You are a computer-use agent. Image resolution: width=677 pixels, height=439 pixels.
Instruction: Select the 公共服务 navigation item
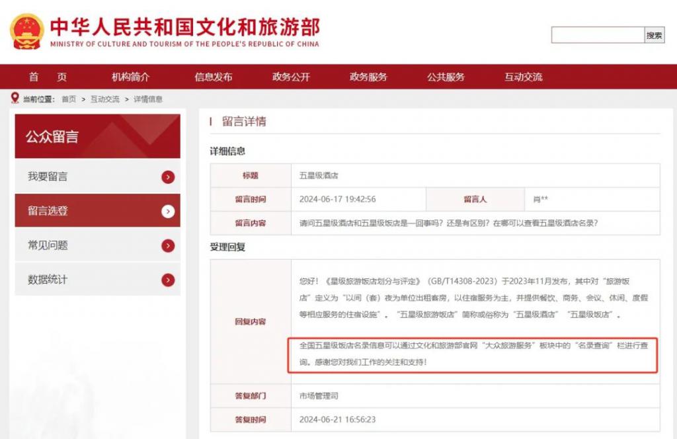[446, 77]
